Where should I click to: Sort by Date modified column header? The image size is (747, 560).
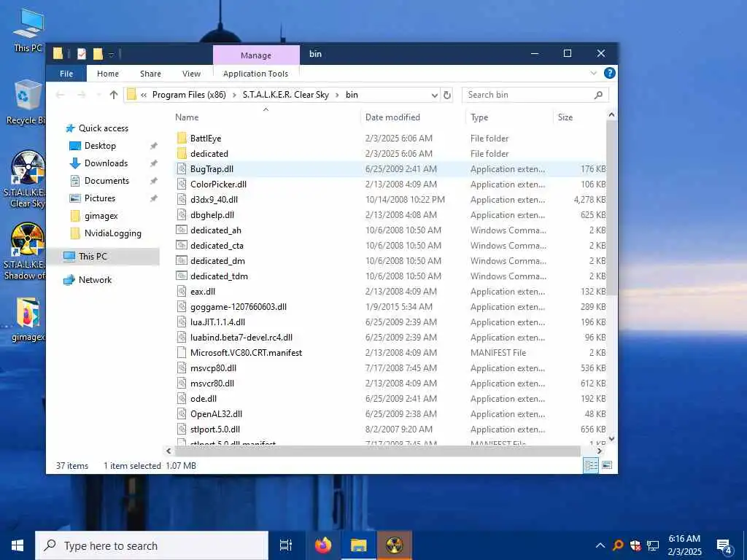coord(392,117)
